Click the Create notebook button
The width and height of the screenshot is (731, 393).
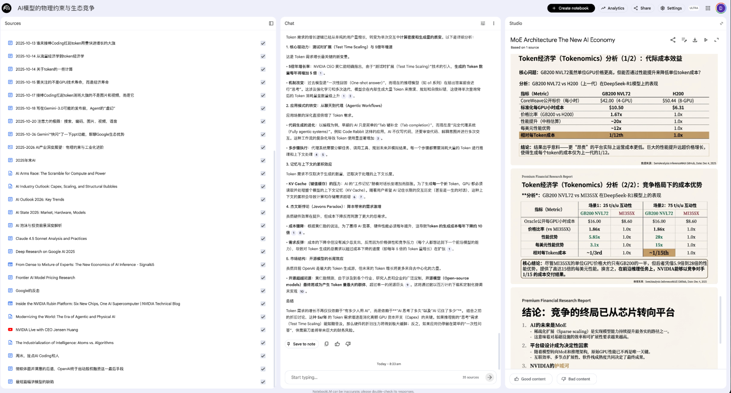coord(570,8)
